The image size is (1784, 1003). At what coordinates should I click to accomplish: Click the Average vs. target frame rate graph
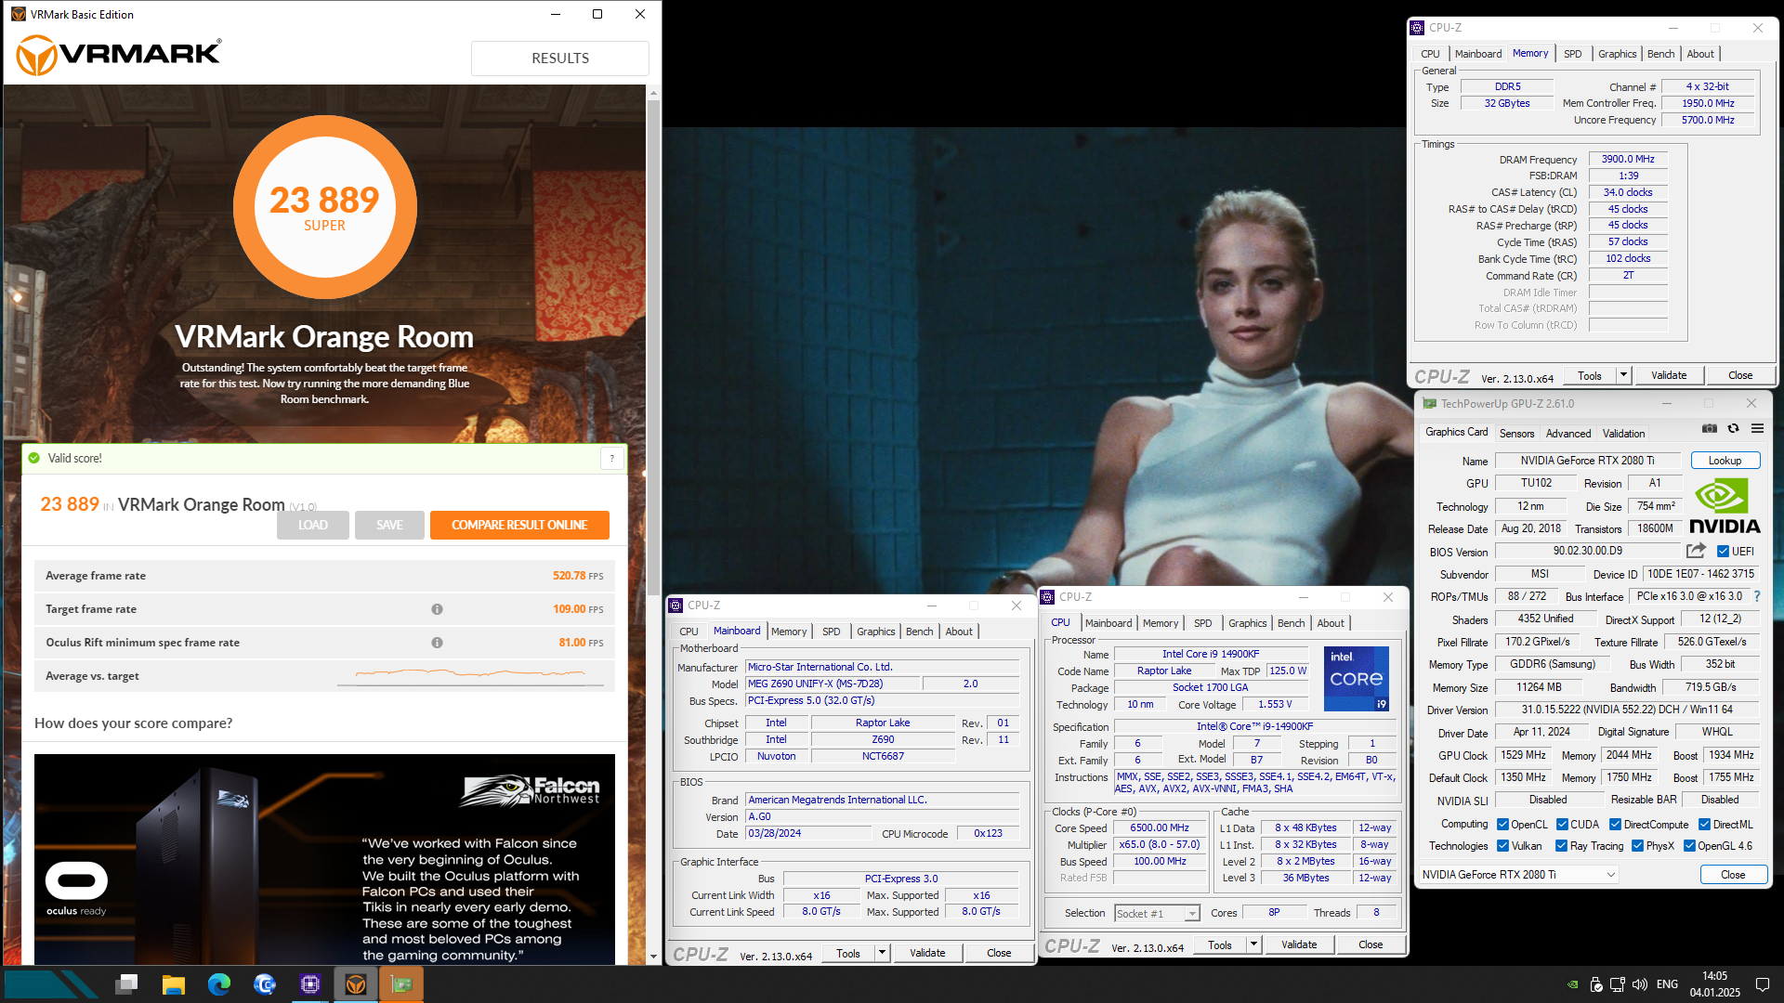tap(472, 675)
